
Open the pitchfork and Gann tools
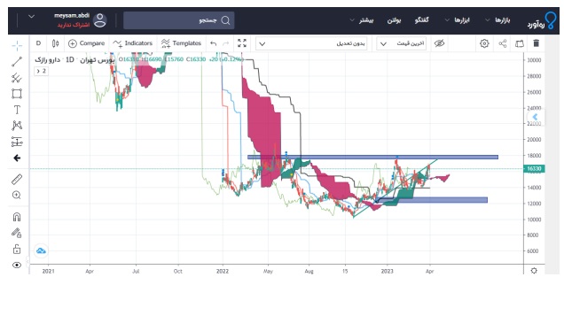[x=17, y=78]
